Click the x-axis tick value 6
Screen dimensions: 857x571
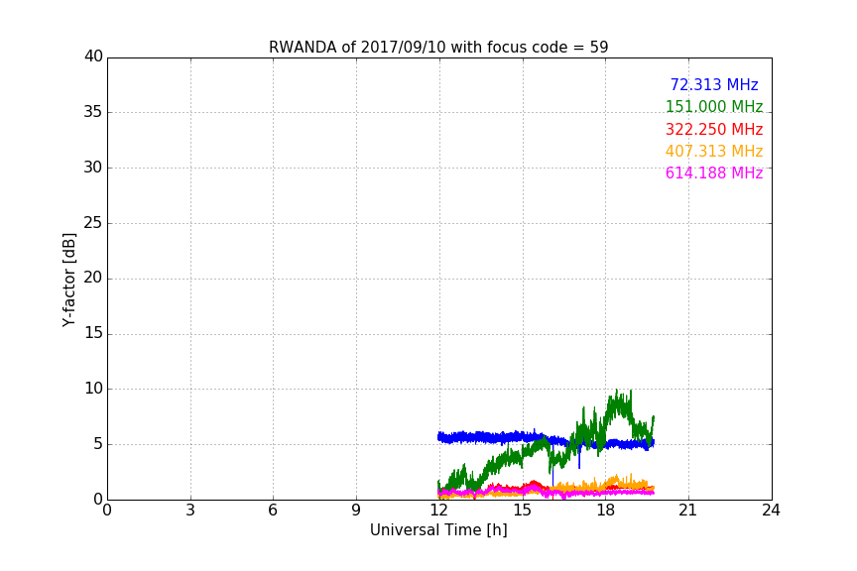[274, 511]
